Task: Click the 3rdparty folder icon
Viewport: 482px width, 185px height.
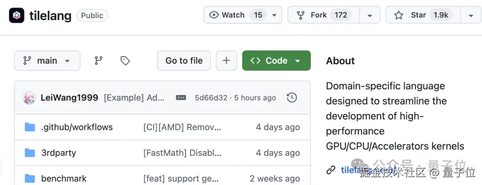Action: [x=30, y=153]
